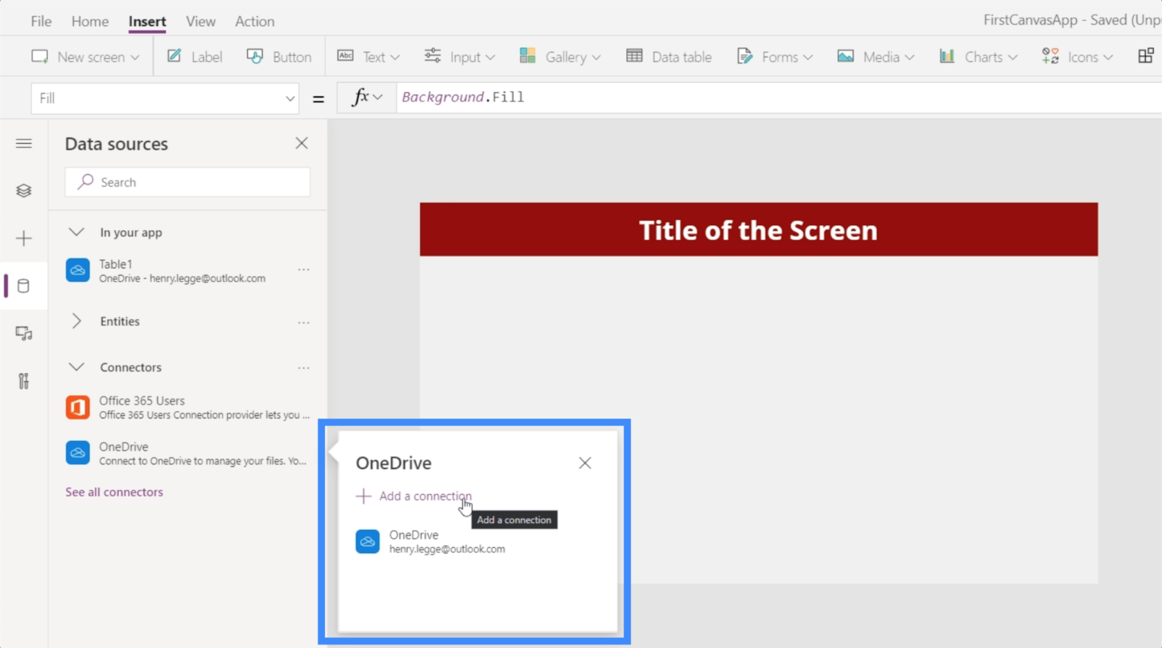Open the Icons dropdown

[1078, 57]
